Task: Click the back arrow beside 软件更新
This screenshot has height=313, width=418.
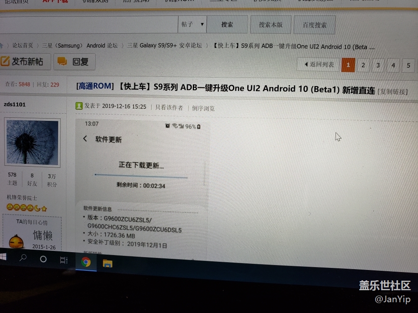Action: tap(85, 139)
